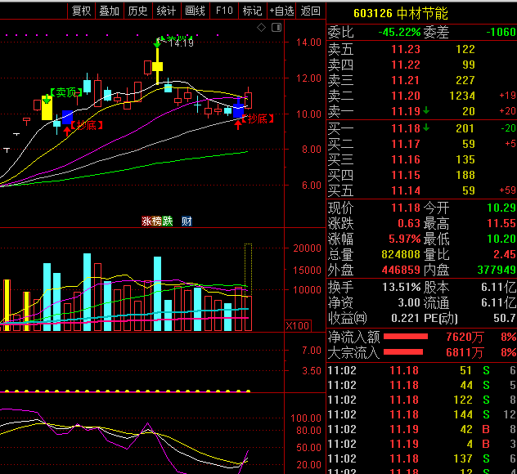
Task: Click the tallest yellow candlestick near 14.19
Action: pyautogui.click(x=157, y=65)
